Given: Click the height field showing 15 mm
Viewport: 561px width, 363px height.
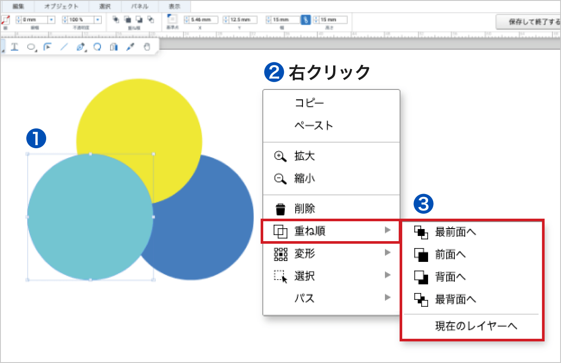Looking at the screenshot, I should [x=333, y=20].
